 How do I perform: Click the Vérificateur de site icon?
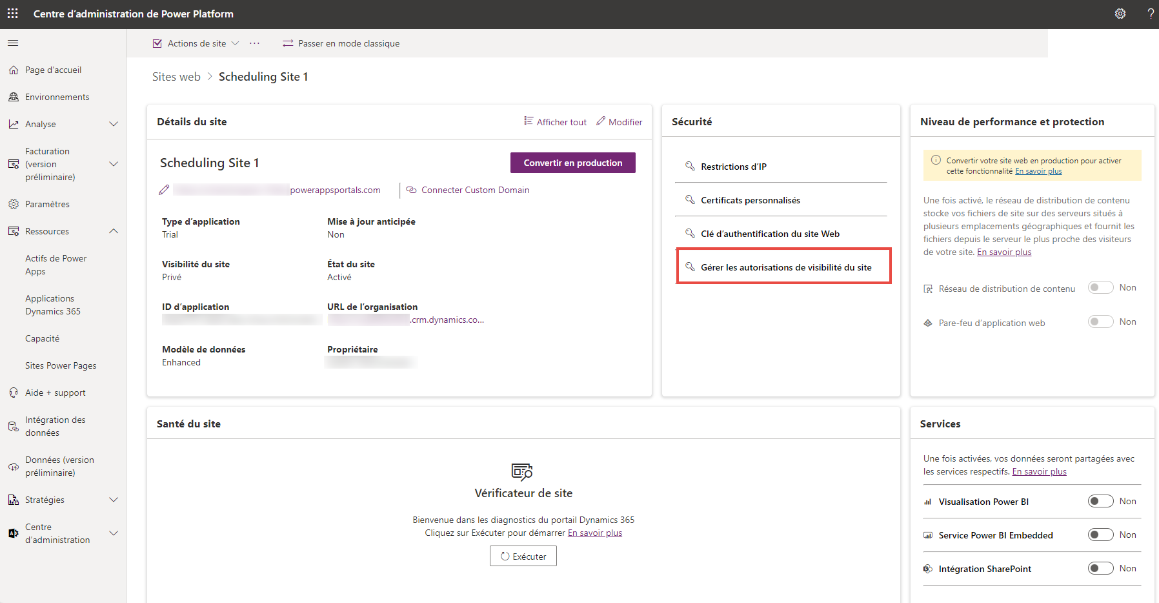click(522, 472)
